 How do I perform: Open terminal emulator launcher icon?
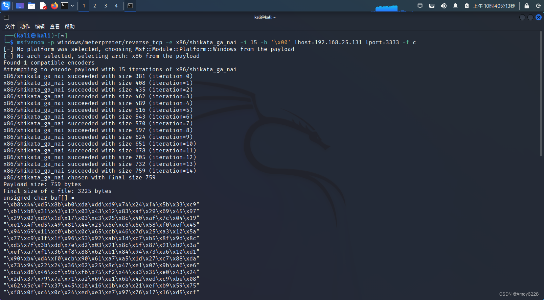pyautogui.click(x=65, y=6)
